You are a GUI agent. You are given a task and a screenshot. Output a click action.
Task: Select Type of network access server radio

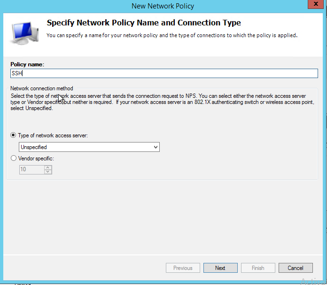[13, 135]
